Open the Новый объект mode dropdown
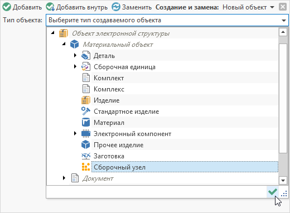Screen dimensions: 290x213 click(272, 7)
